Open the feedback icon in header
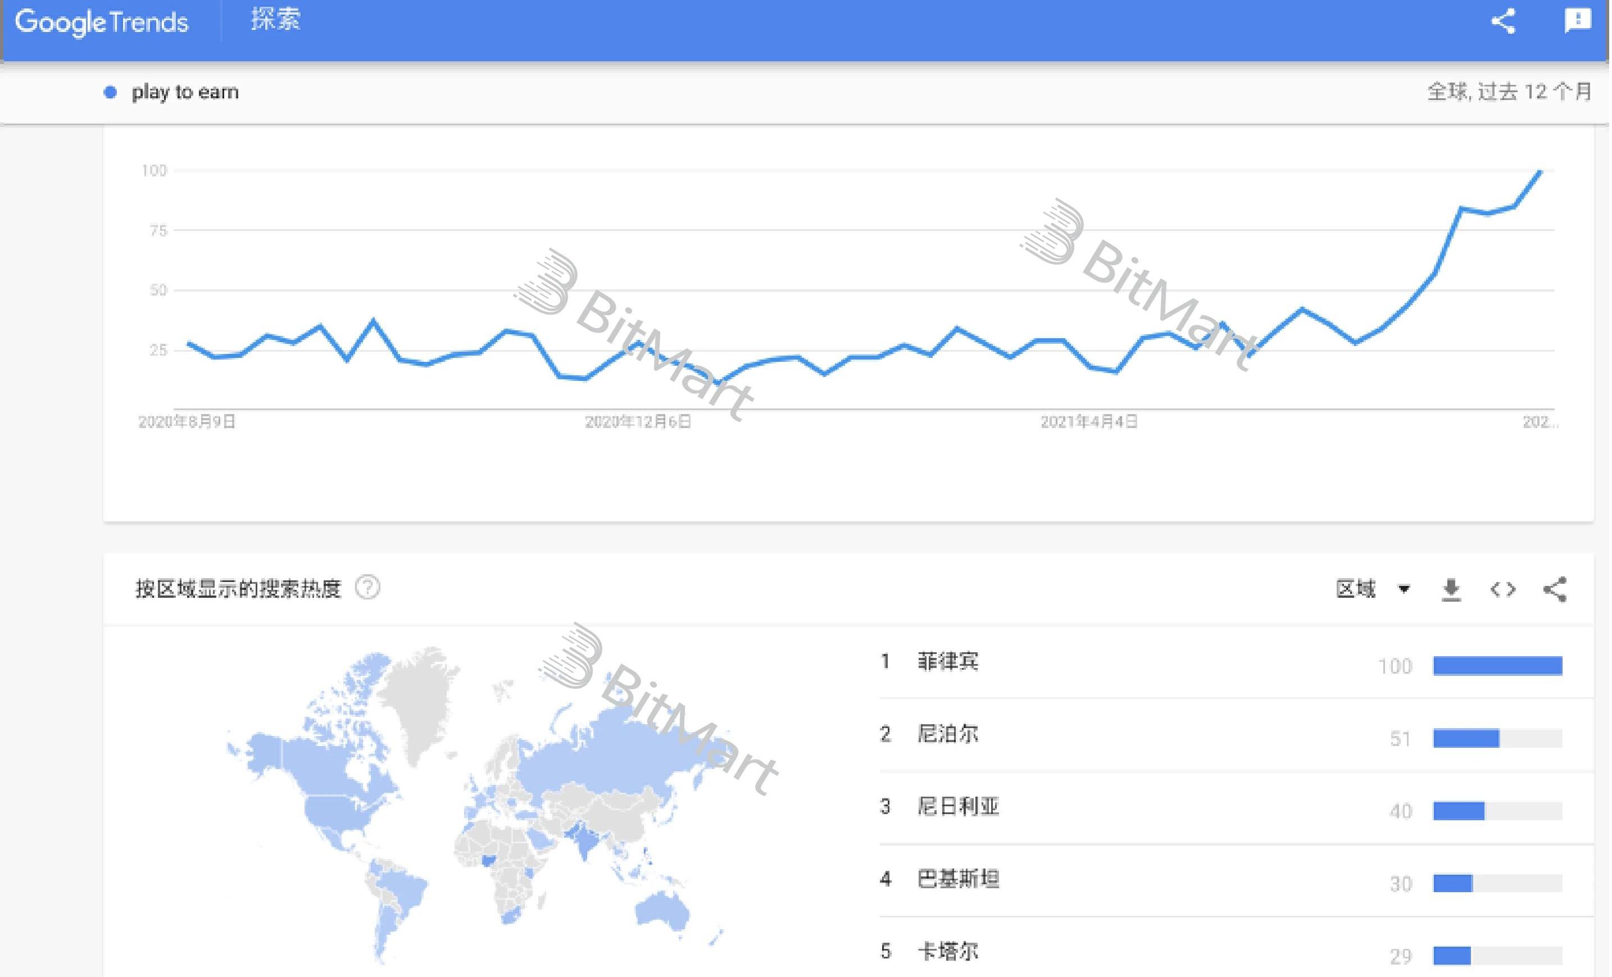1612x977 pixels. [x=1577, y=20]
